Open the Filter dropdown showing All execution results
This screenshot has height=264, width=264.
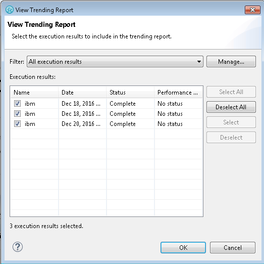point(115,62)
